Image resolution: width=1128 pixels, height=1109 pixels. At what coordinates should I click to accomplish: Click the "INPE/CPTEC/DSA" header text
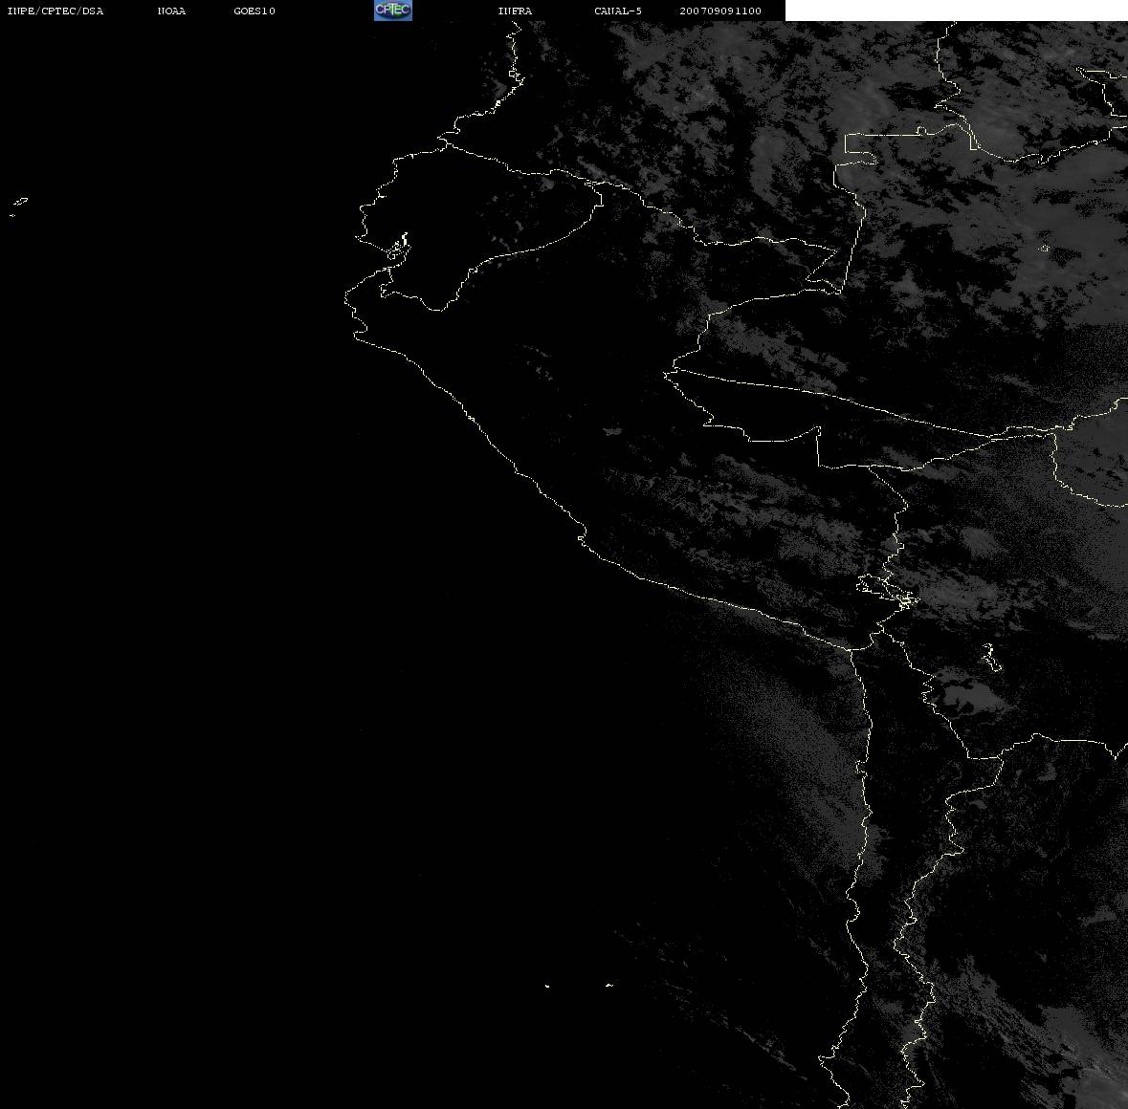(55, 11)
